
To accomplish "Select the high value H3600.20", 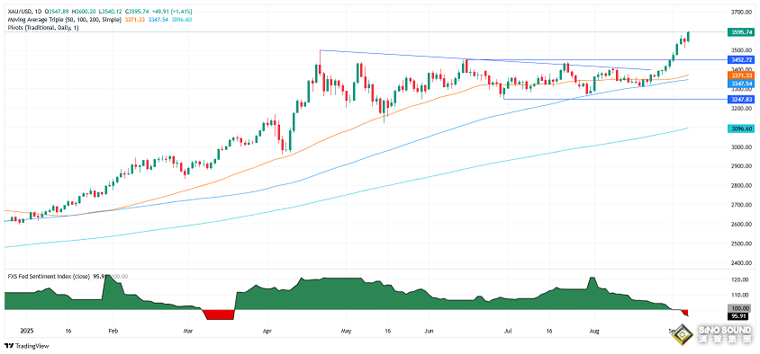I will click(85, 11).
